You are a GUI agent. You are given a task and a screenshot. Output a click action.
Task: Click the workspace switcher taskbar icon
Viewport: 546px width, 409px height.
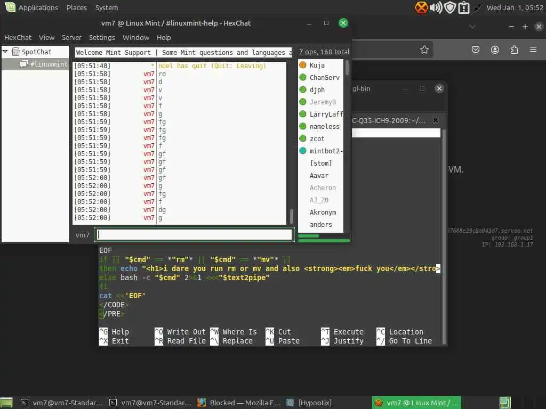pyautogui.click(x=505, y=403)
